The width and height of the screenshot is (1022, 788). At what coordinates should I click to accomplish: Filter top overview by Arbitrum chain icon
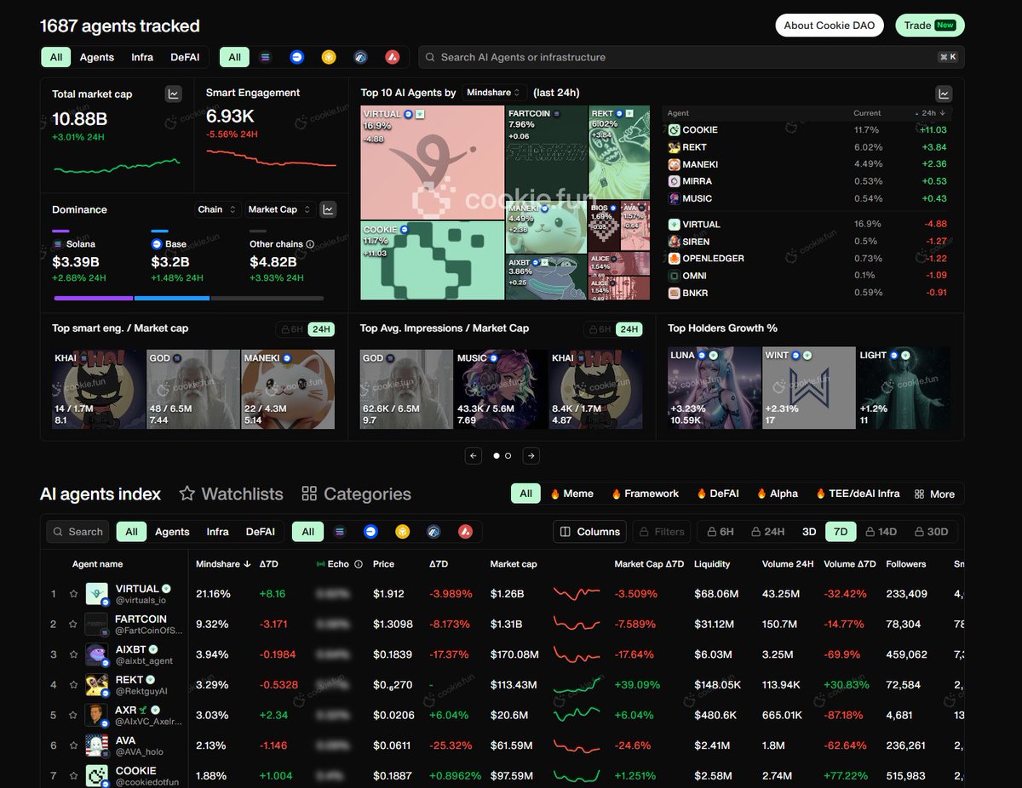[x=361, y=57]
